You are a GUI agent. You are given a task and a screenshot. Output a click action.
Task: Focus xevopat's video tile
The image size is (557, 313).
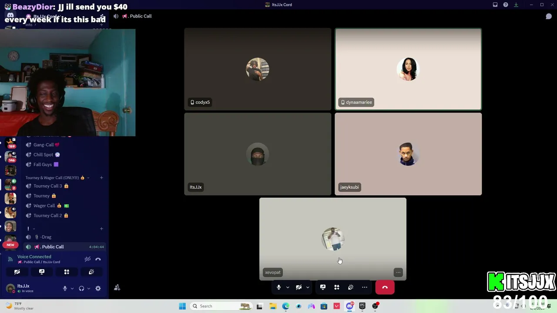333,239
